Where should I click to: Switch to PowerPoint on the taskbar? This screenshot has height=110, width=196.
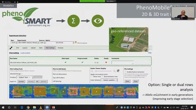53,107
